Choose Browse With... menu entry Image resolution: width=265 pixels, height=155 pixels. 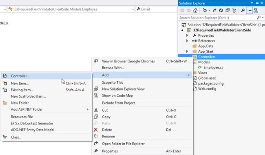pos(142,68)
